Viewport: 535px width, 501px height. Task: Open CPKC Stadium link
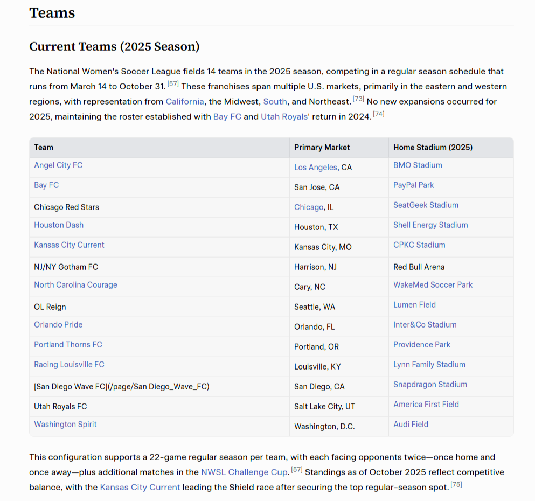(419, 245)
